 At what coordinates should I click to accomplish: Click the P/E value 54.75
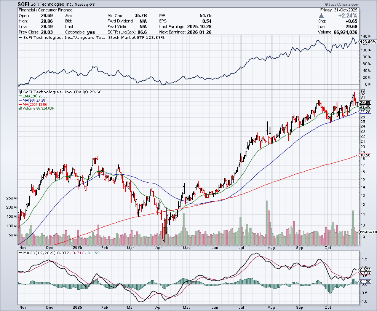(x=206, y=16)
